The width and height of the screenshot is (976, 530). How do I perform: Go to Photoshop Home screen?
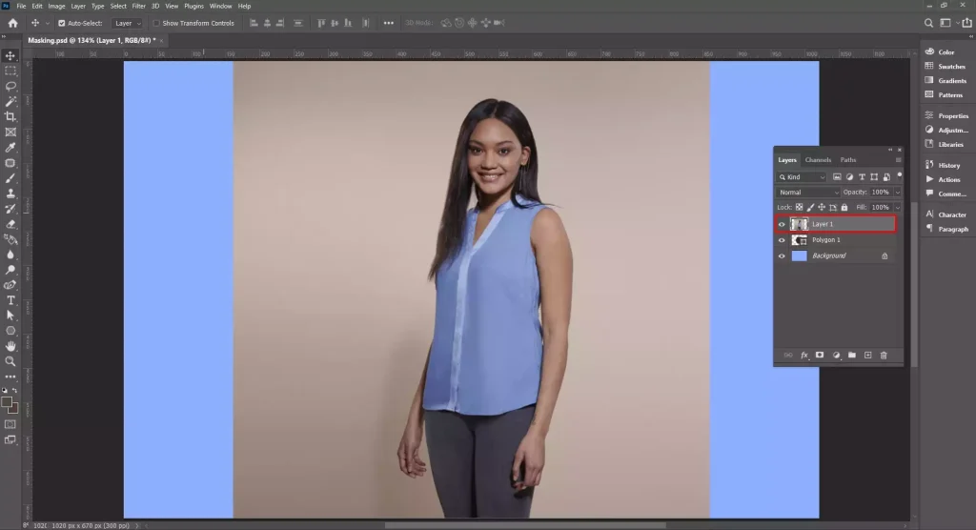tap(13, 23)
